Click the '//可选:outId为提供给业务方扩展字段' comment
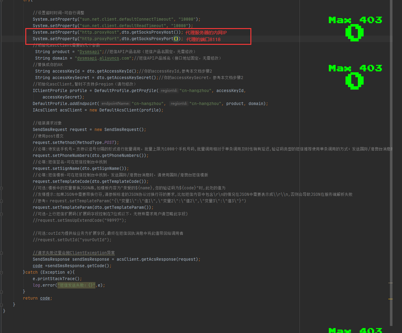This screenshot has width=402, height=333. pyautogui.click(x=108, y=233)
